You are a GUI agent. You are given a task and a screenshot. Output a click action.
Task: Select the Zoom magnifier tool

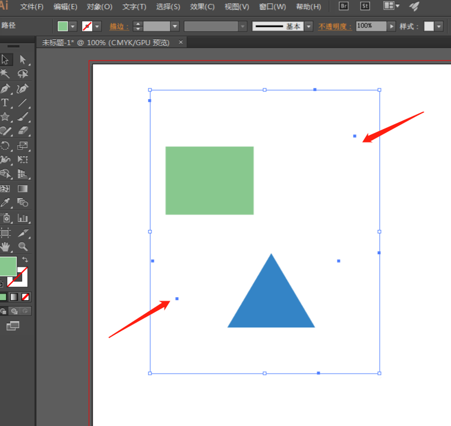[23, 246]
